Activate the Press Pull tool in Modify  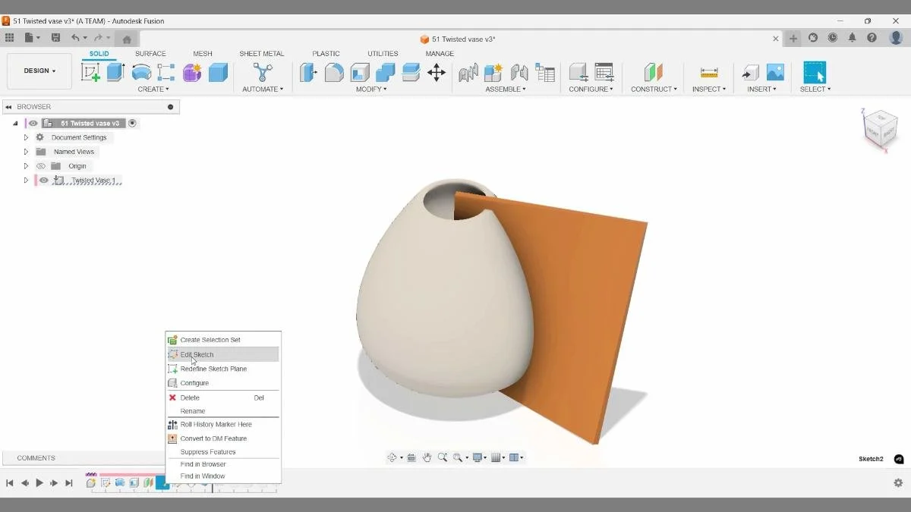pos(308,72)
